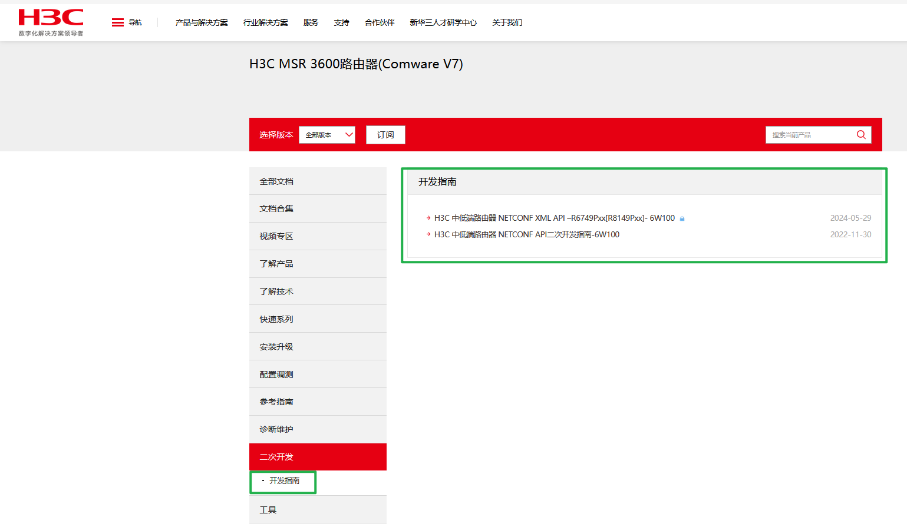Open NETCONF API二次开发指南-6W100 document link

point(527,234)
